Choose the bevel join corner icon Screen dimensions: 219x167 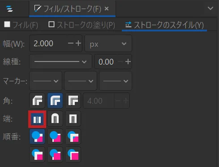pyautogui.click(x=37, y=101)
